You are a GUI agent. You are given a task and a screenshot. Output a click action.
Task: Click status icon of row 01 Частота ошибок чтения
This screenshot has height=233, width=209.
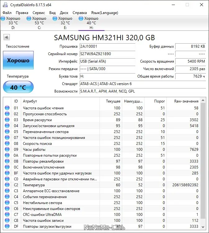pos(7,108)
